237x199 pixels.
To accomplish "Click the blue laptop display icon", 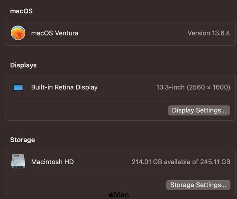I will click(18, 88).
